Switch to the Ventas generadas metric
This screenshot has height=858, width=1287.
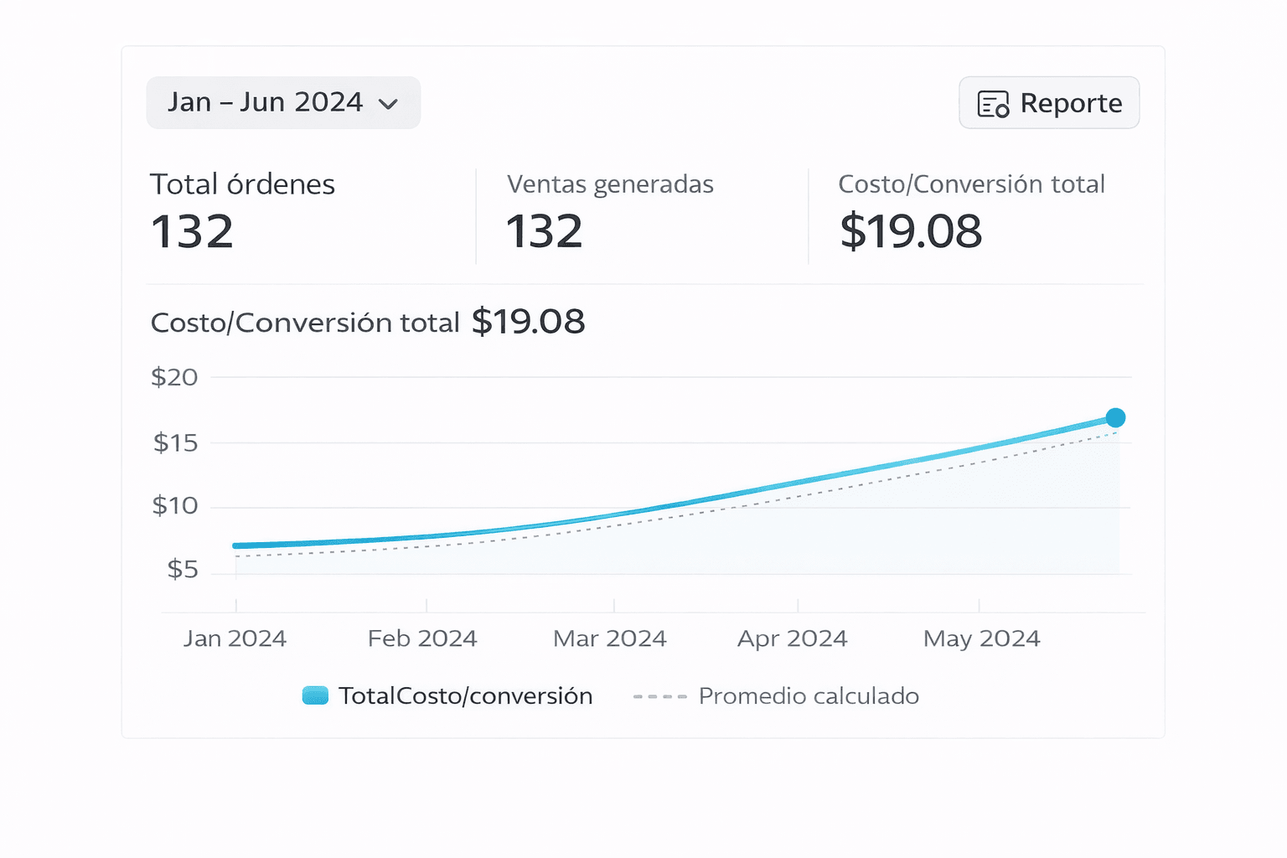tap(610, 209)
